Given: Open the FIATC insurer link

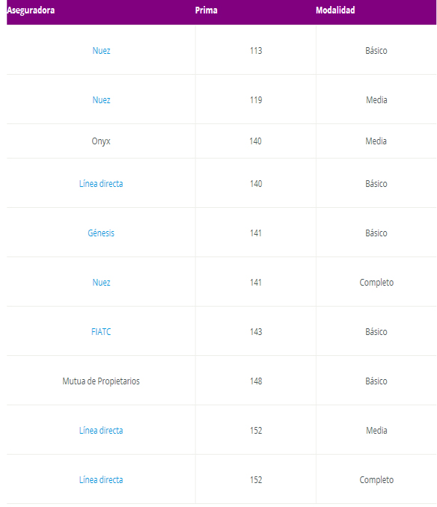Looking at the screenshot, I should (x=101, y=332).
